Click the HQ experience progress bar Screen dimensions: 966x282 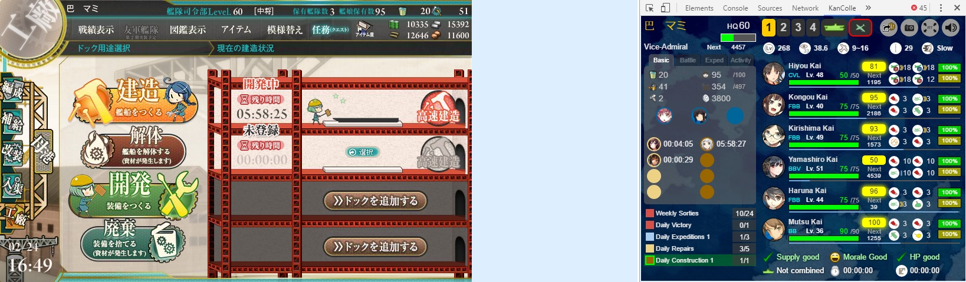coord(738,38)
